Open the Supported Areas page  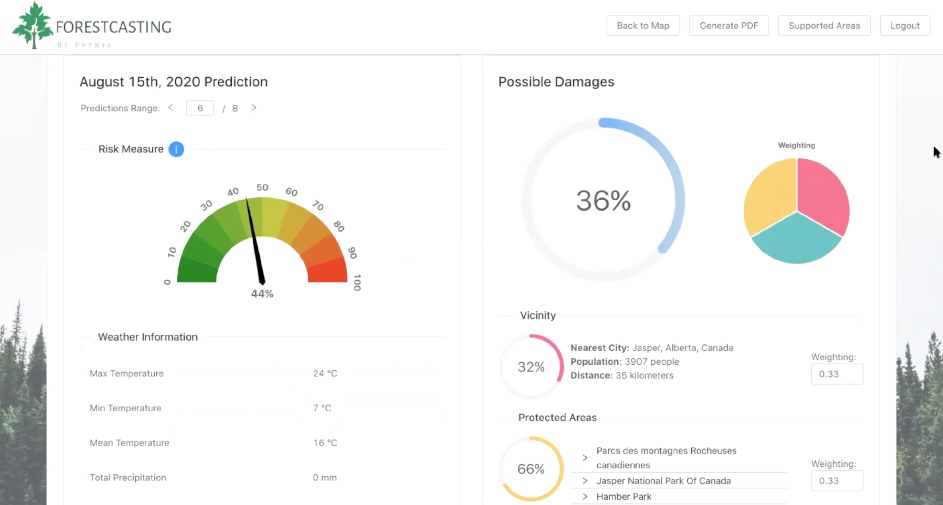coord(824,26)
